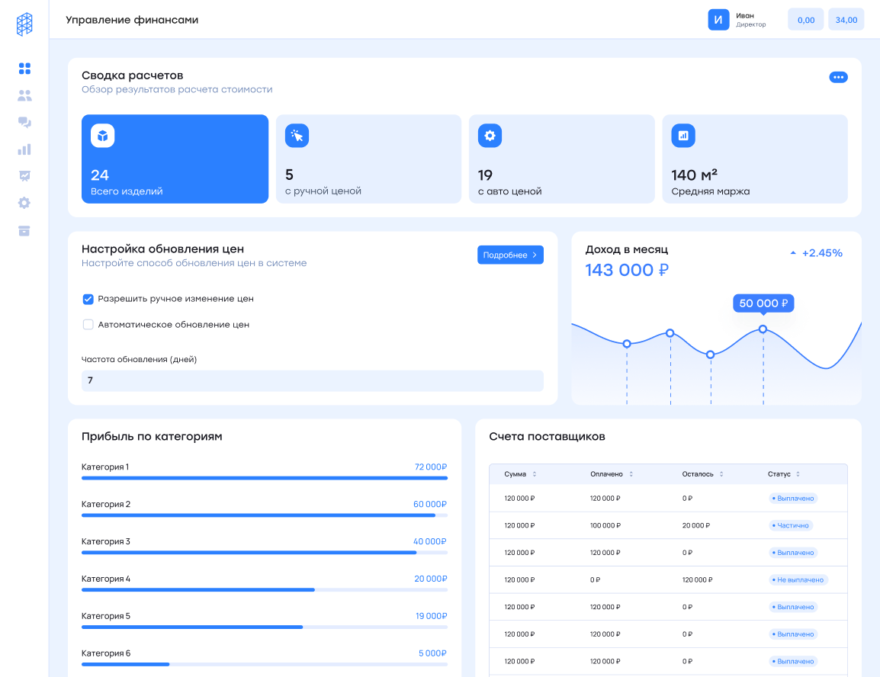Open the settings gear in sidebar
Screen dimensions: 880x677
click(24, 203)
